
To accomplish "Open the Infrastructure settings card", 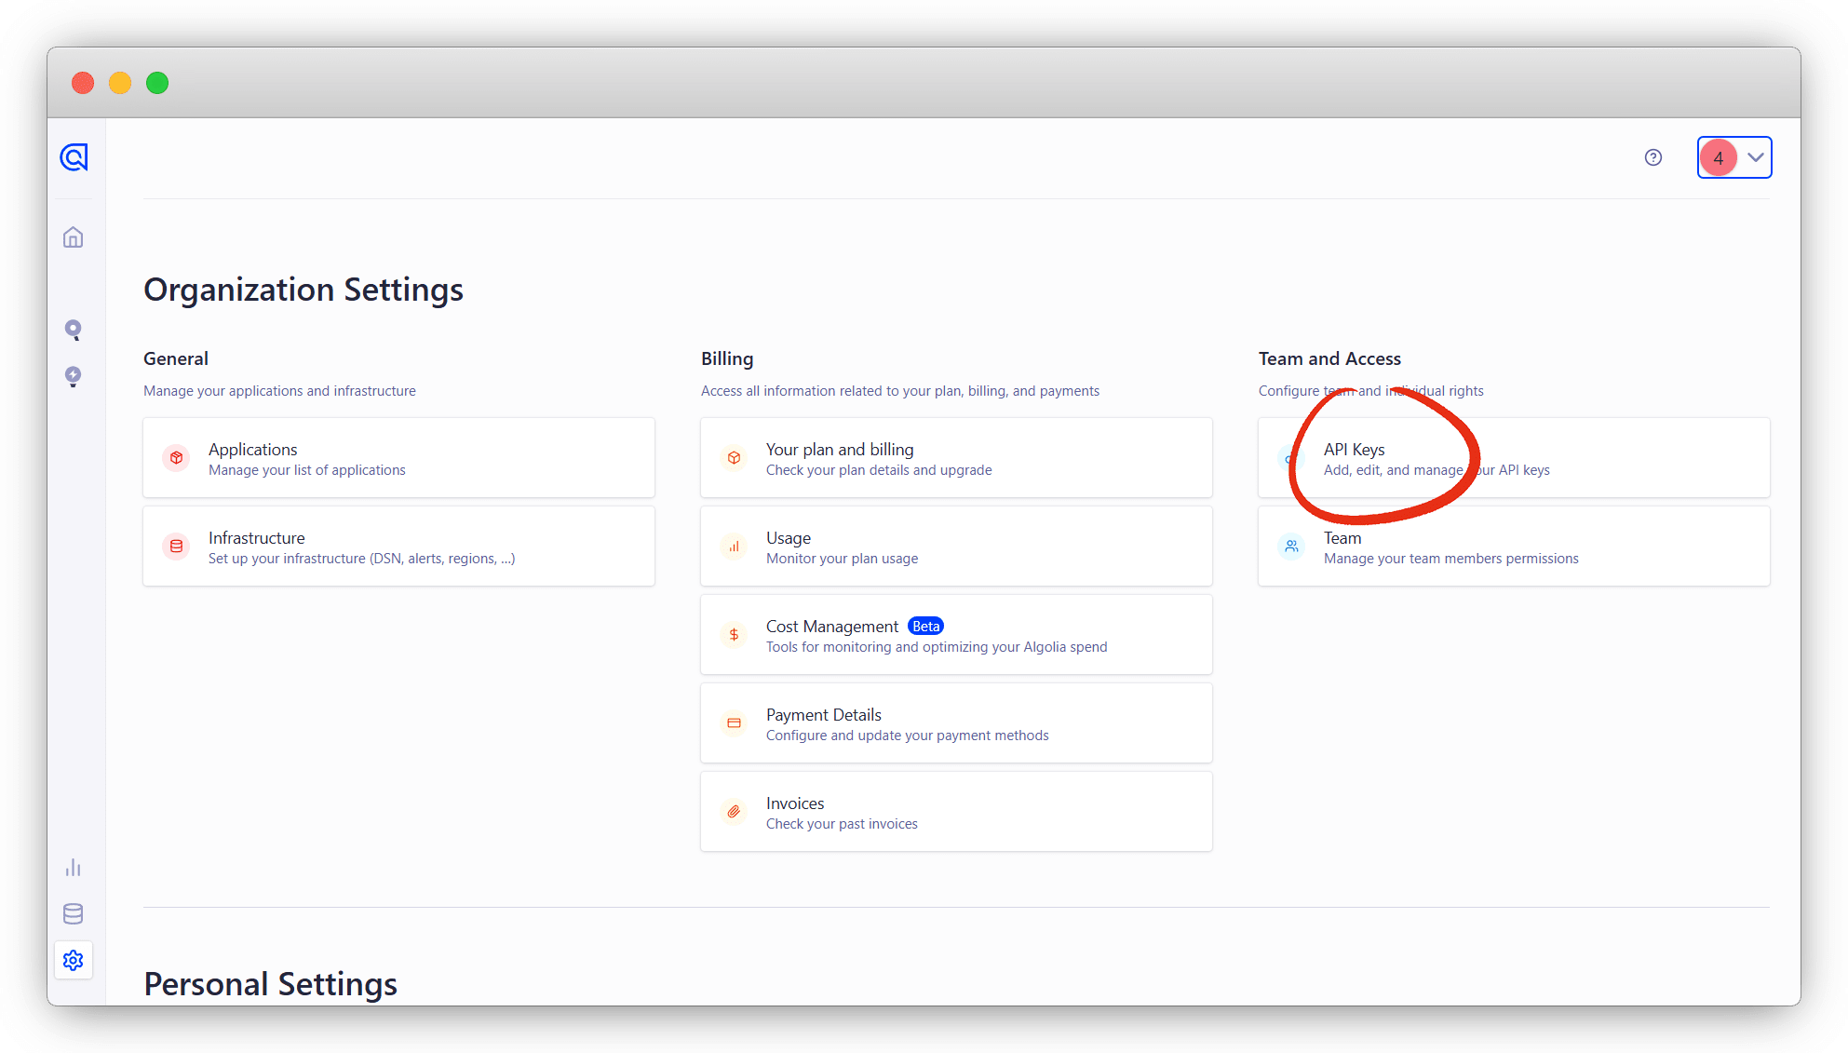I will (x=398, y=547).
